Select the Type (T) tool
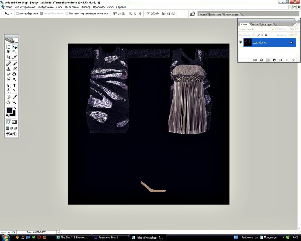301x241 pixels. coord(15,85)
